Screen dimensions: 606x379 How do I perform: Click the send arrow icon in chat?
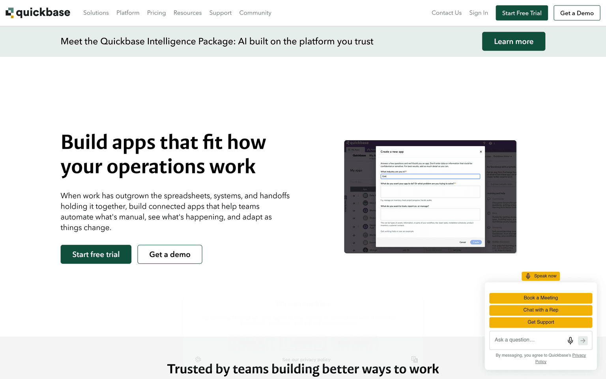(583, 340)
